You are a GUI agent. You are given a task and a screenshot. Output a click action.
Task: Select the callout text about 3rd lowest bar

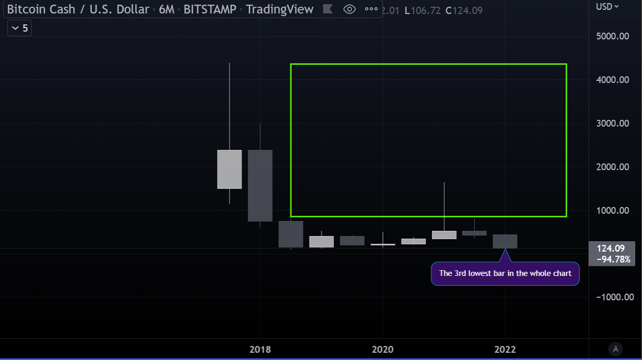505,273
